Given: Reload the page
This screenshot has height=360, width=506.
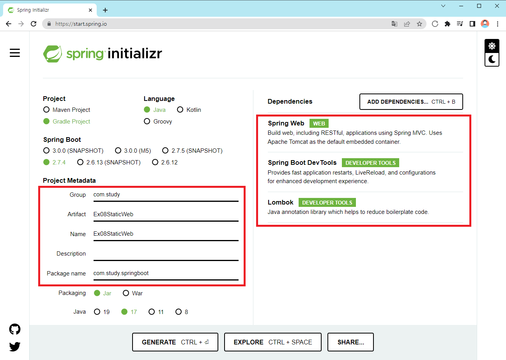Looking at the screenshot, I should [x=34, y=24].
